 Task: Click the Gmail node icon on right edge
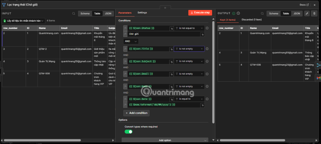click(318, 78)
